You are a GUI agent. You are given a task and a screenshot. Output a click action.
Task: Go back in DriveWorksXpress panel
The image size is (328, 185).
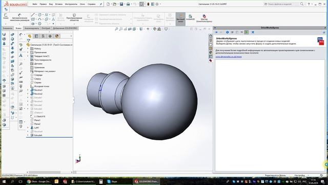216,32
